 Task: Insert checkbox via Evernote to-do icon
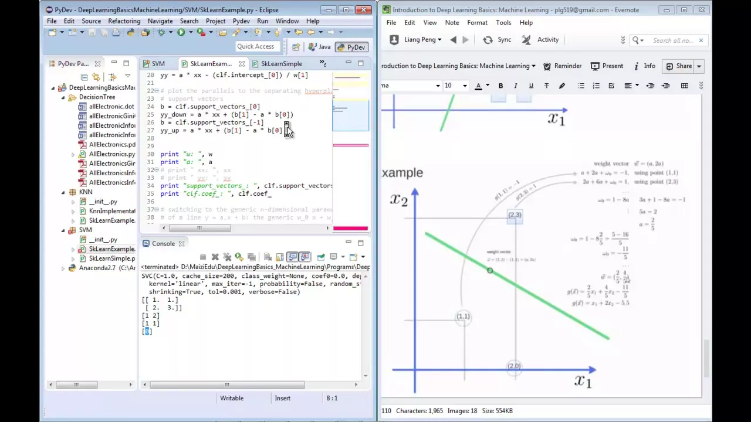611,86
